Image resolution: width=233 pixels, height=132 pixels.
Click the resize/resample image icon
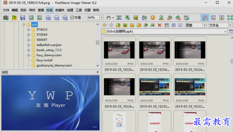click(x=127, y=18)
